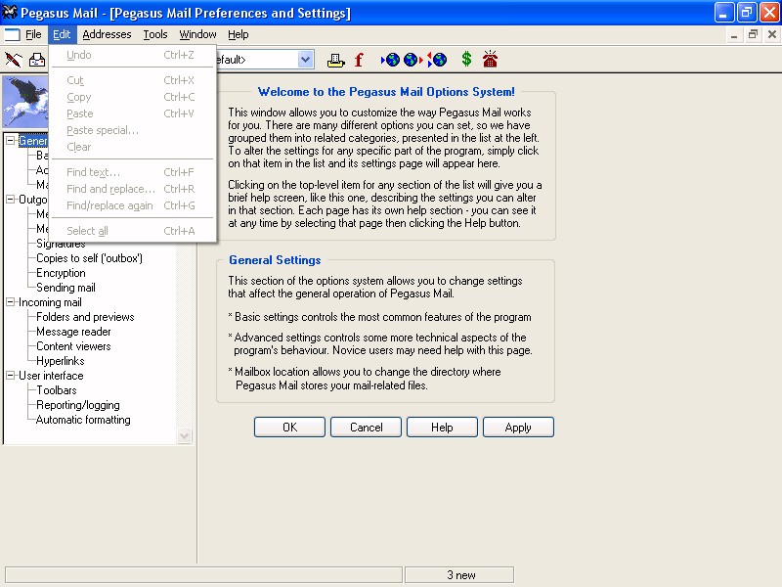Image resolution: width=782 pixels, height=587 pixels.
Task: Choose Find text... in the Edit menu
Action: [x=132, y=172]
